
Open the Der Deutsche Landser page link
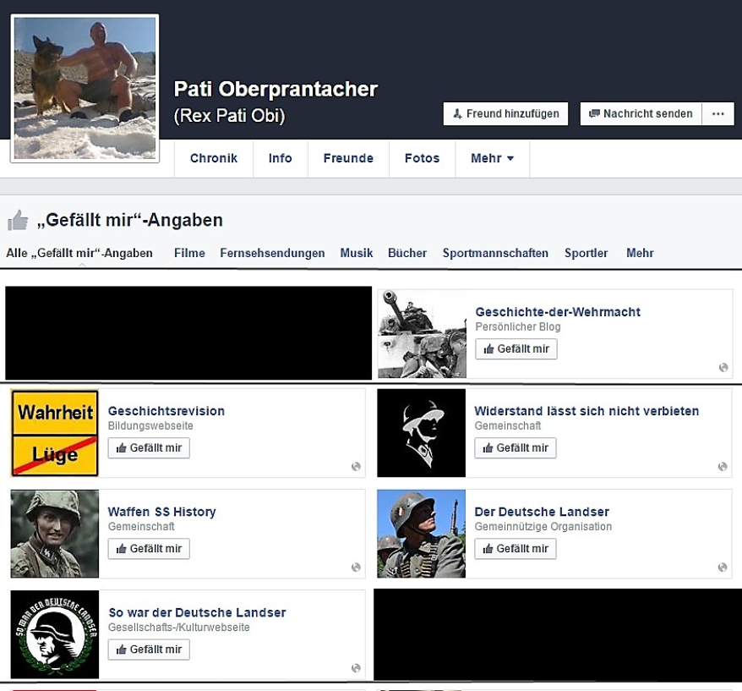click(542, 512)
